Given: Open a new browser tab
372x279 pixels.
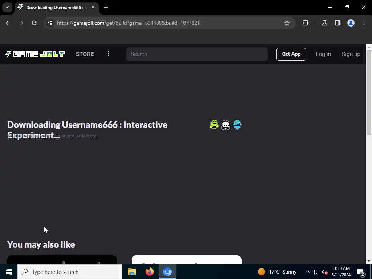Looking at the screenshot, I should pyautogui.click(x=106, y=7).
